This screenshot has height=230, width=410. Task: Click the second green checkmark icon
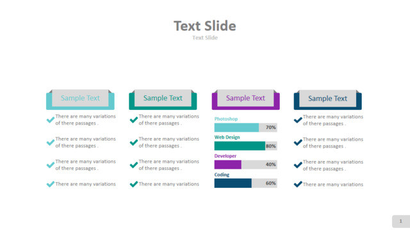[134, 142]
